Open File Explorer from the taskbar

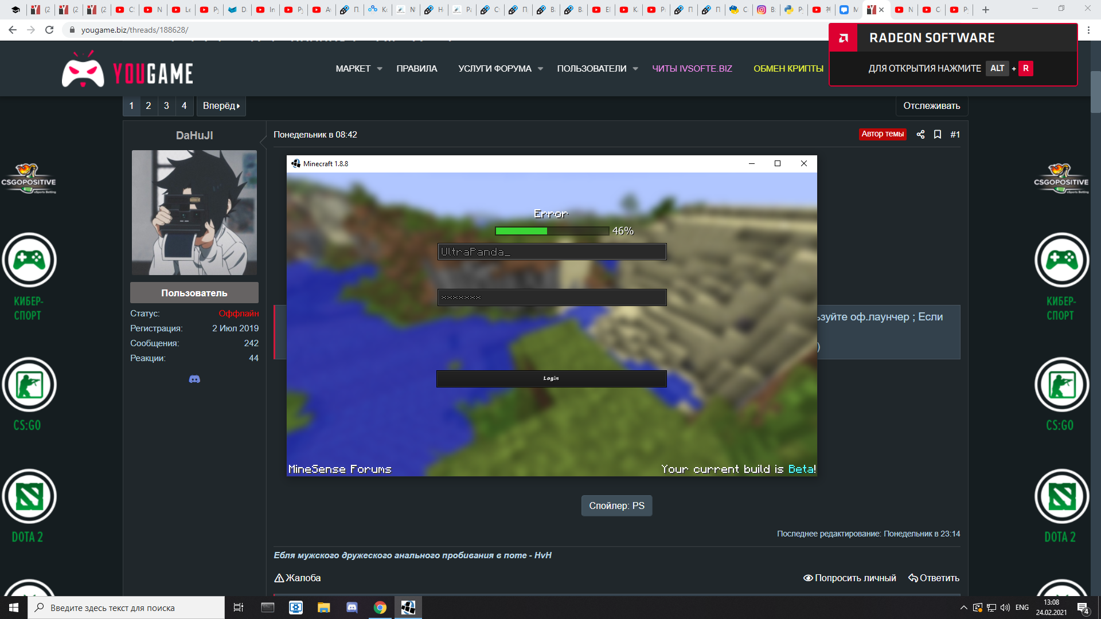pyautogui.click(x=324, y=608)
